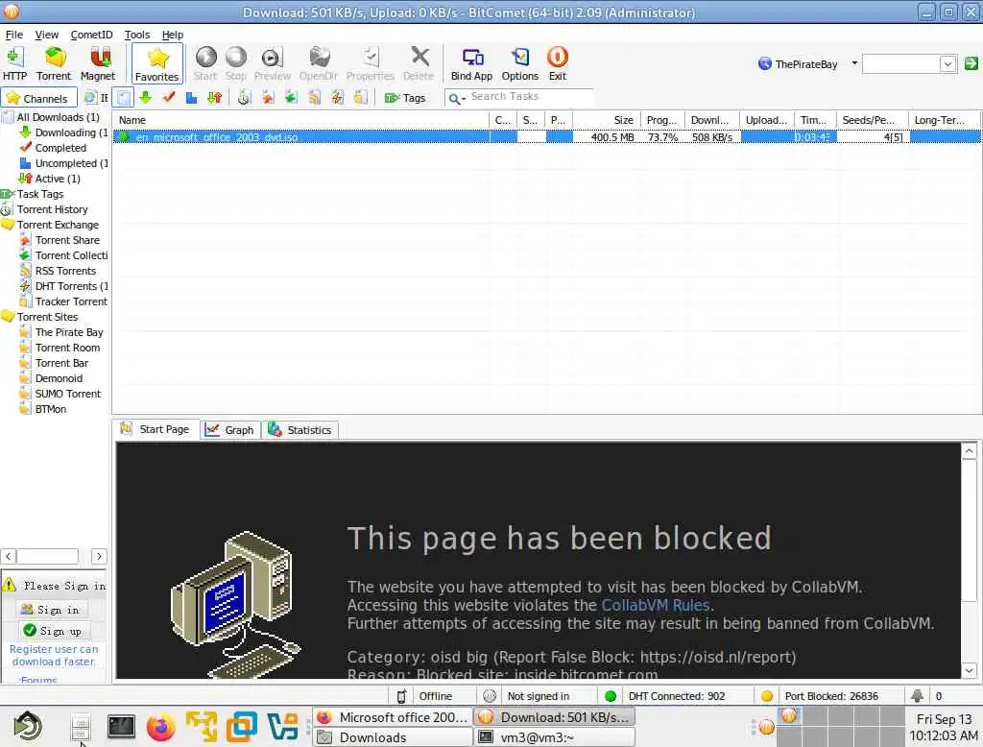Image resolution: width=983 pixels, height=747 pixels.
Task: Launch Firefox from the taskbar
Action: [x=161, y=728]
